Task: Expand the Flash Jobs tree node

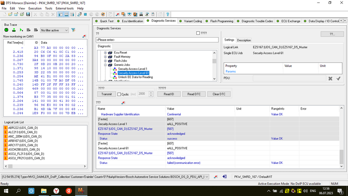Action: point(105,61)
